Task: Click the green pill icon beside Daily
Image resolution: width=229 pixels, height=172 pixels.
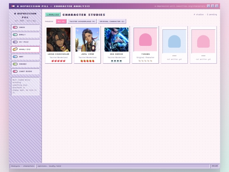Action: (15, 35)
